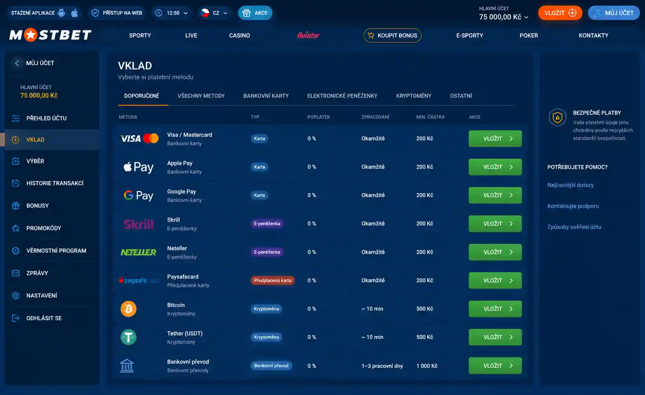Switch to the Ostatní tab
Screen dimensions: 645x395
point(461,96)
